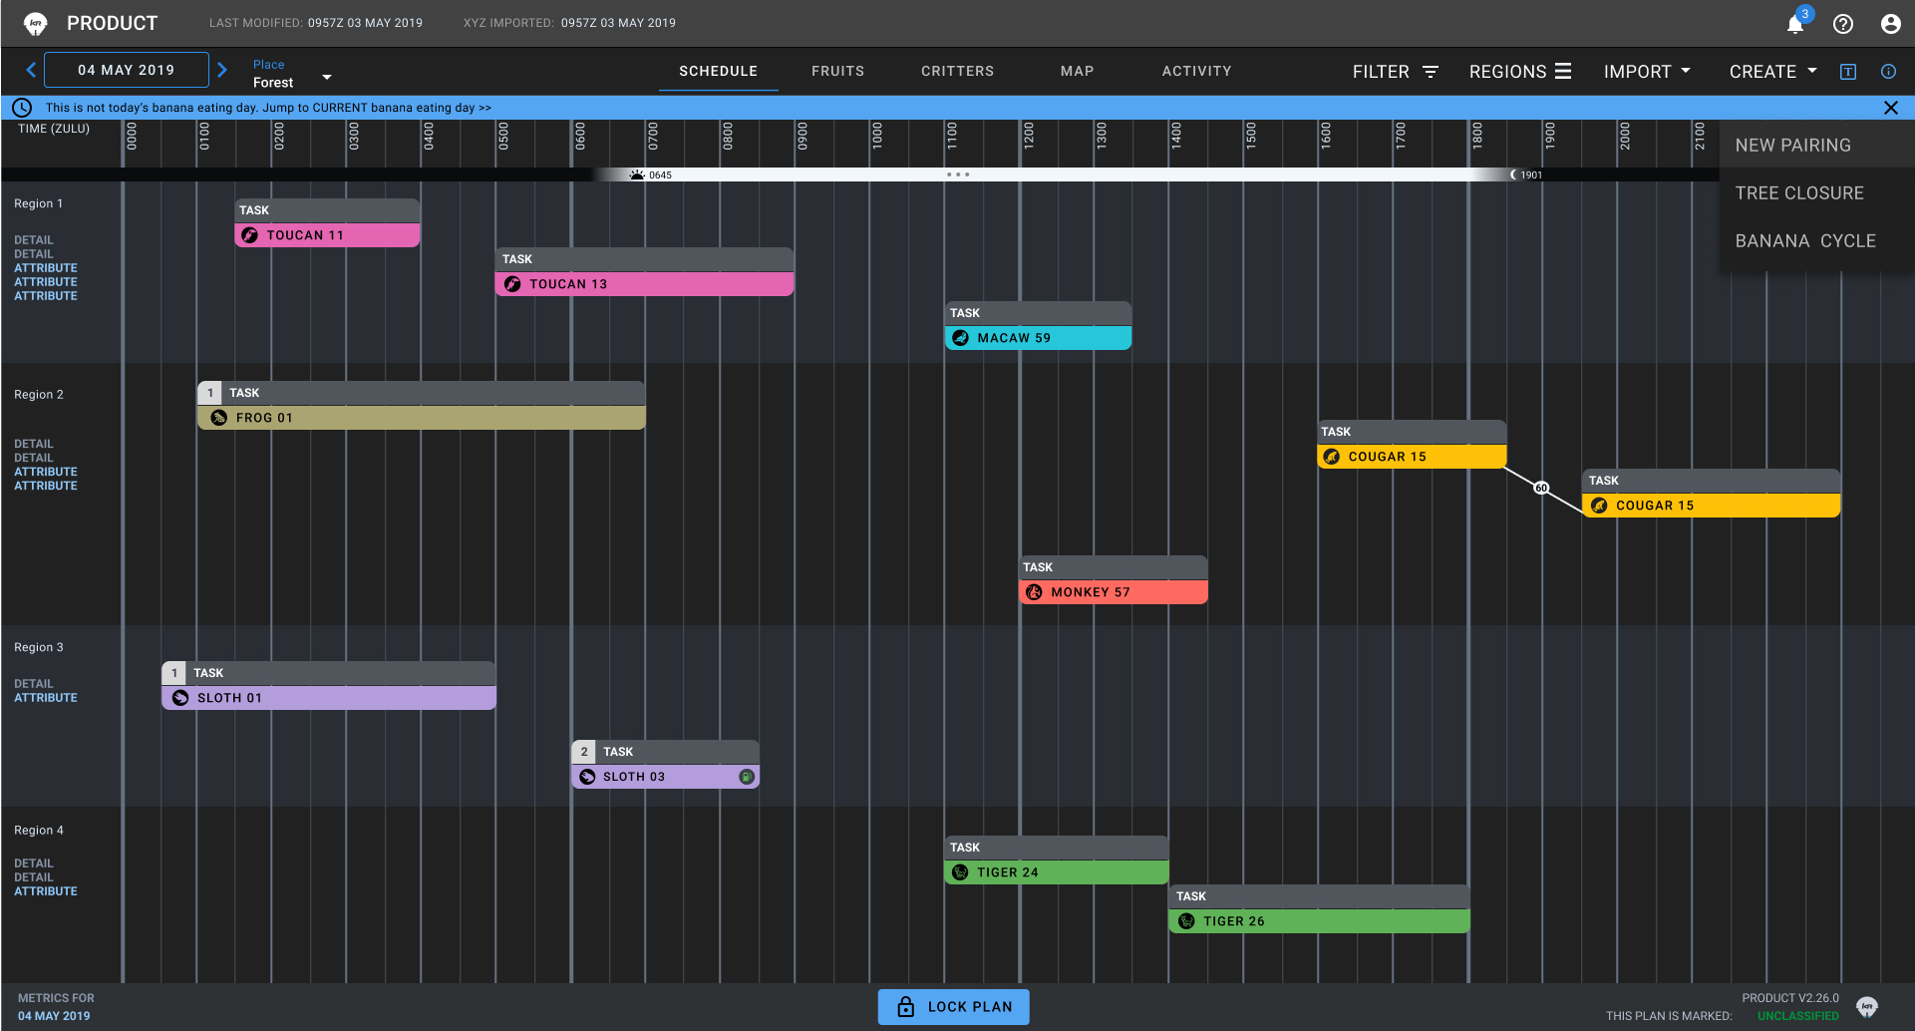Open the notifications bell
1915x1031 pixels.
1795,24
